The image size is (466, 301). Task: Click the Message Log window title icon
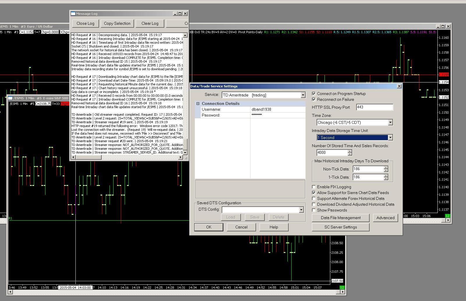[73, 14]
